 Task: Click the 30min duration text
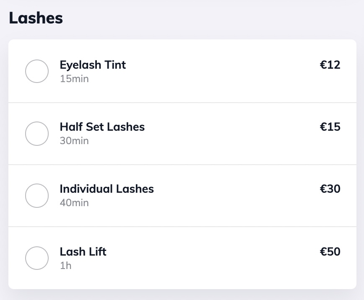click(x=74, y=141)
